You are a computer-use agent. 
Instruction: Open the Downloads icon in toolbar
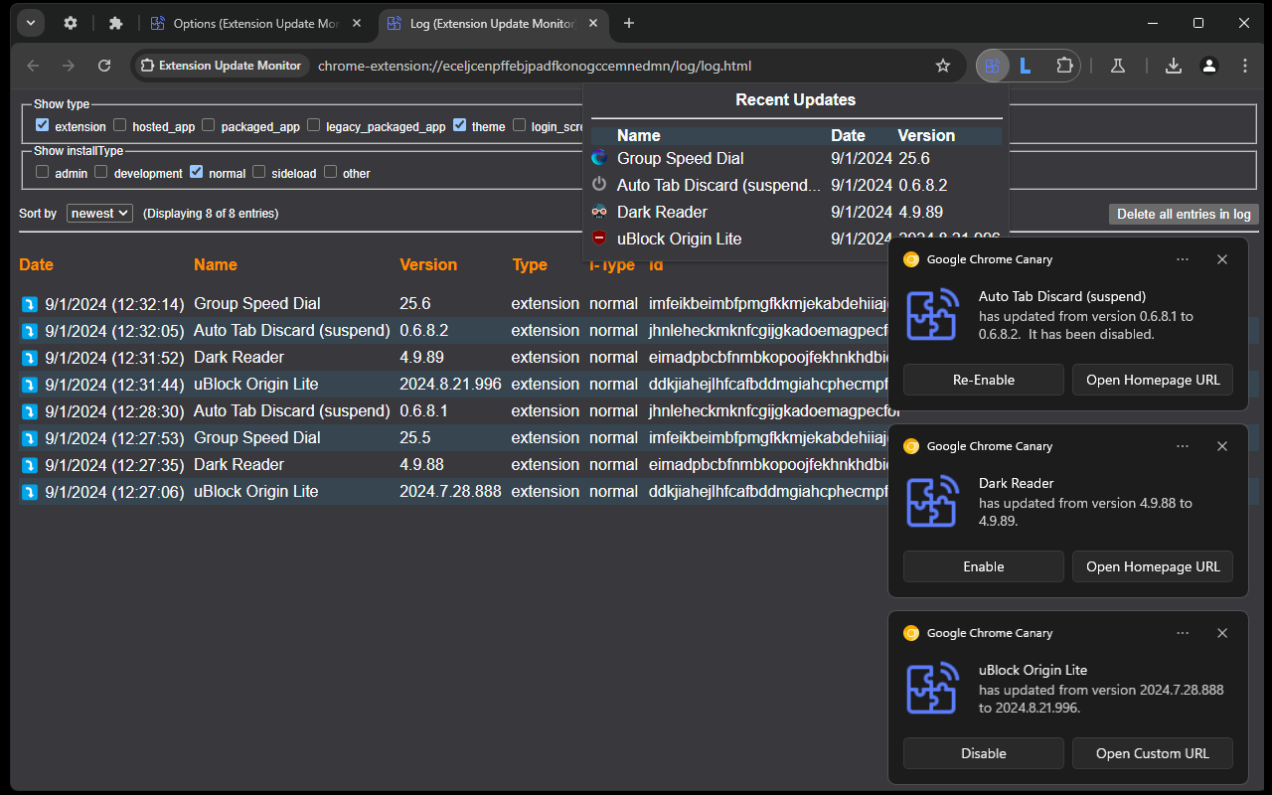tap(1174, 66)
